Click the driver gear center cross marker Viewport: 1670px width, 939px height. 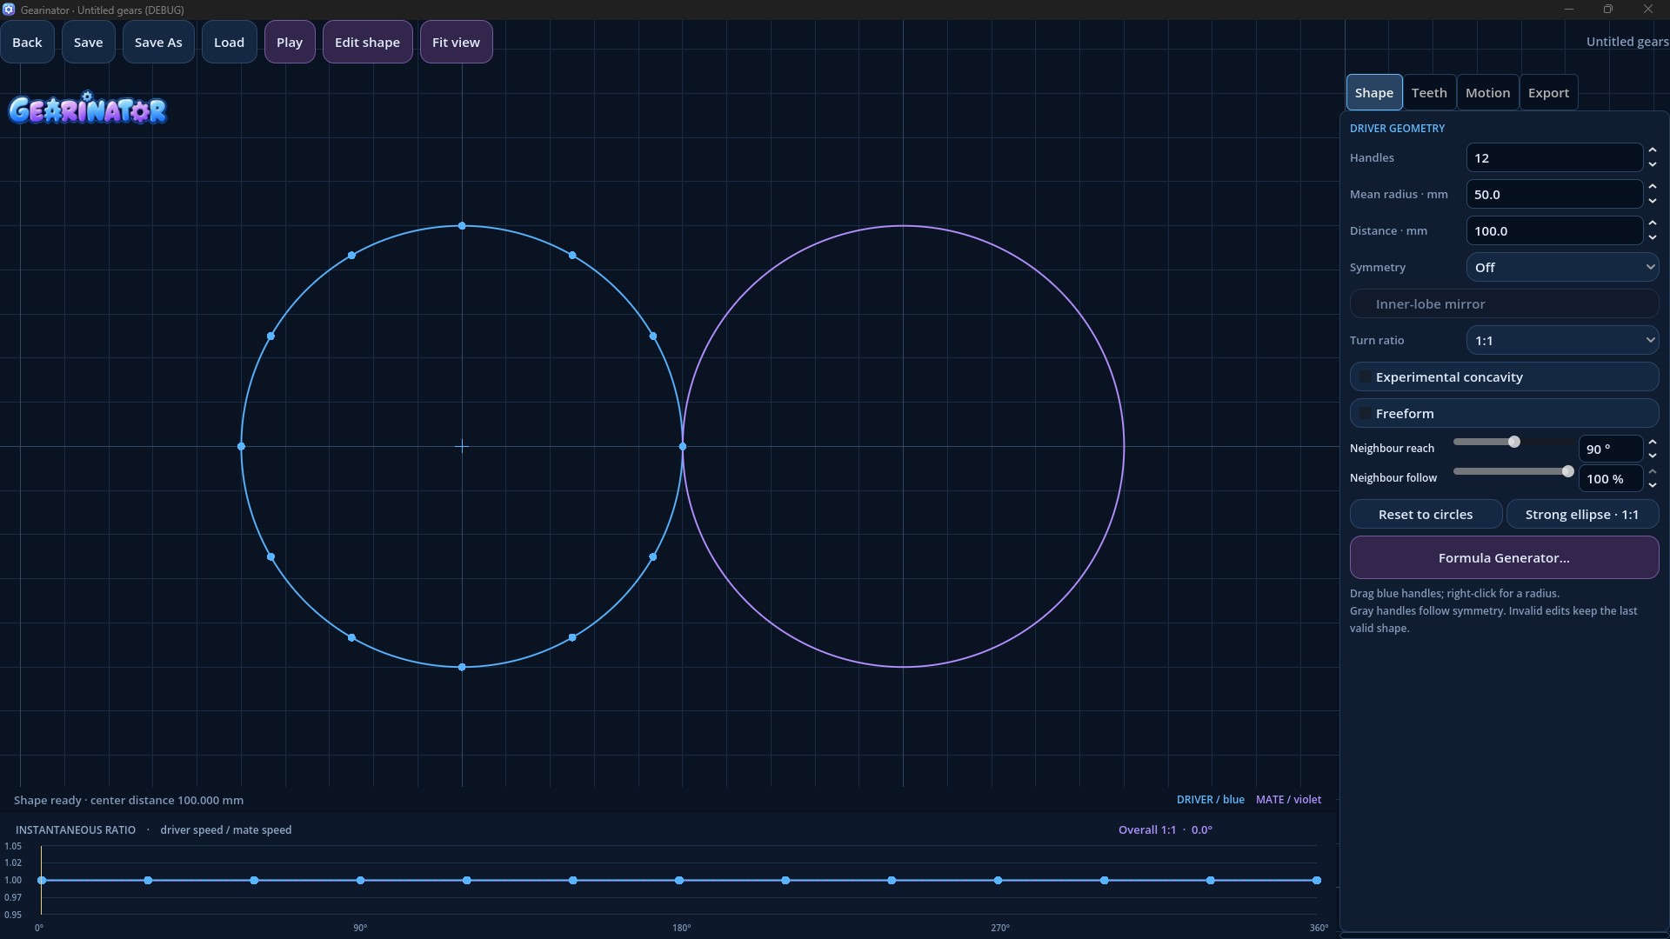tap(462, 446)
